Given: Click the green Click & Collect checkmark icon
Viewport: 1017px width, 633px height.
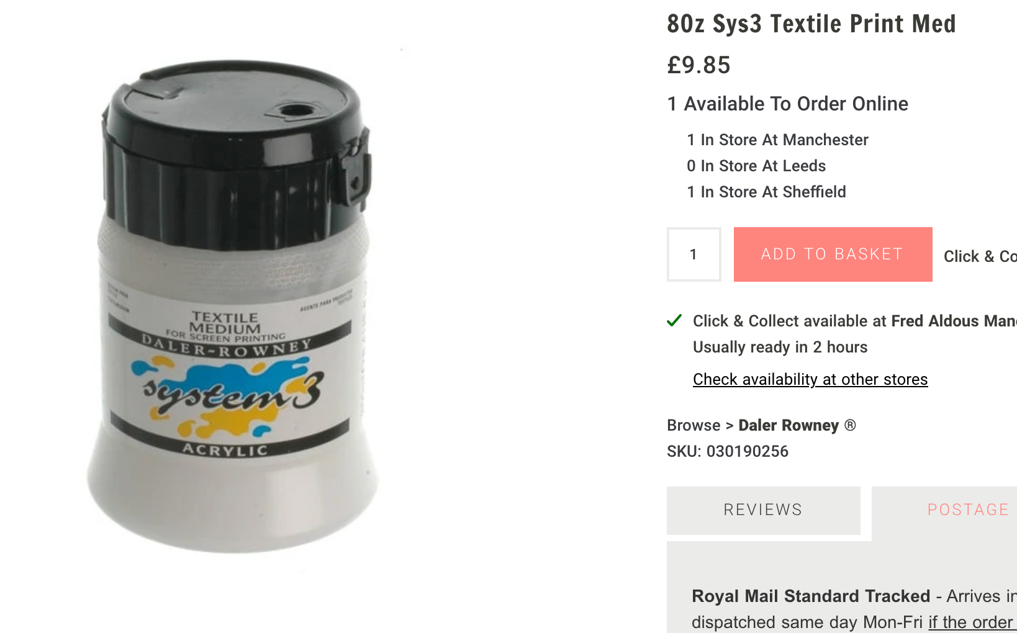Looking at the screenshot, I should point(674,321).
